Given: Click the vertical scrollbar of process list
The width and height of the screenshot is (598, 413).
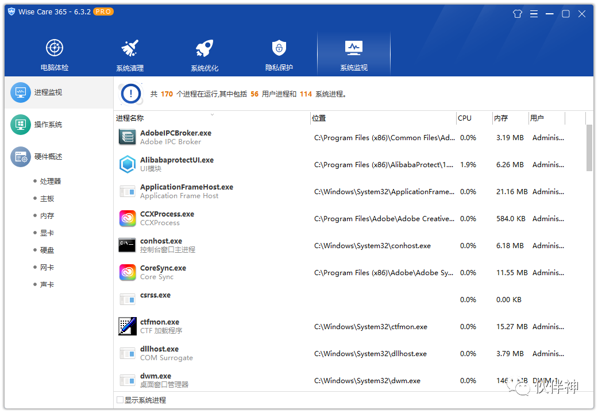Looking at the screenshot, I should [589, 148].
